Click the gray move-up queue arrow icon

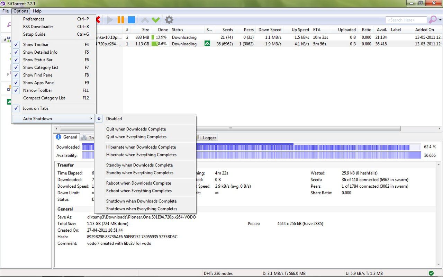coord(145,20)
